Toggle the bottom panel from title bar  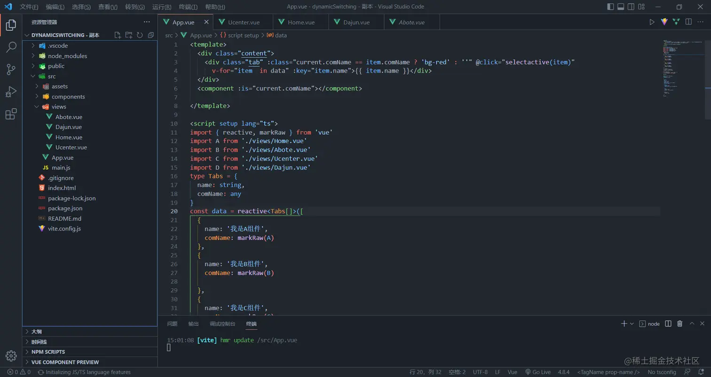(x=621, y=7)
